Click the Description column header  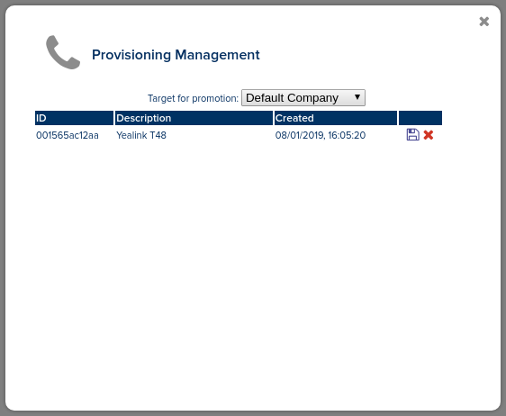pyautogui.click(x=194, y=118)
